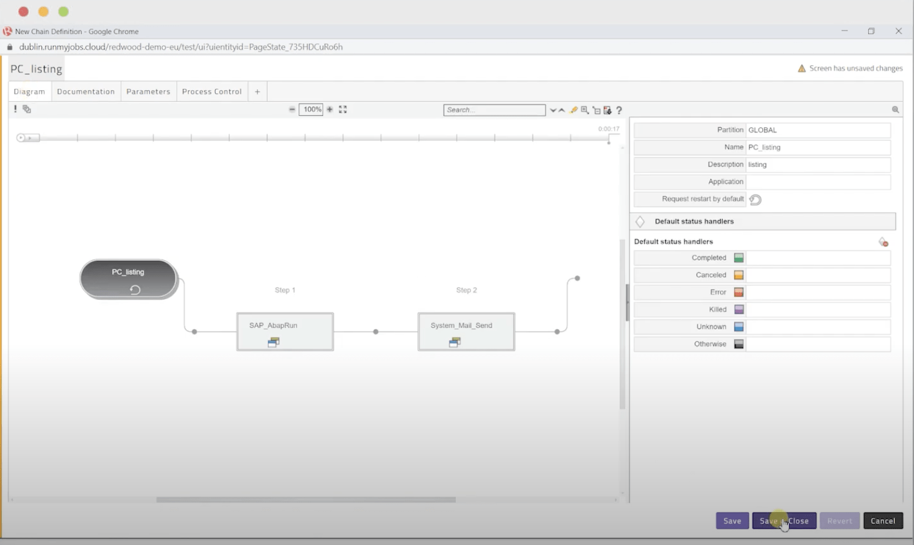Click the zoom-to-region magnifier icon
Screen dimensions: 914x545
pos(584,110)
